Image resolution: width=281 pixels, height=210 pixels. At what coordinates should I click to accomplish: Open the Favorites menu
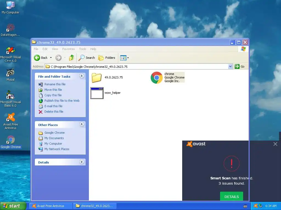pos(68,49)
